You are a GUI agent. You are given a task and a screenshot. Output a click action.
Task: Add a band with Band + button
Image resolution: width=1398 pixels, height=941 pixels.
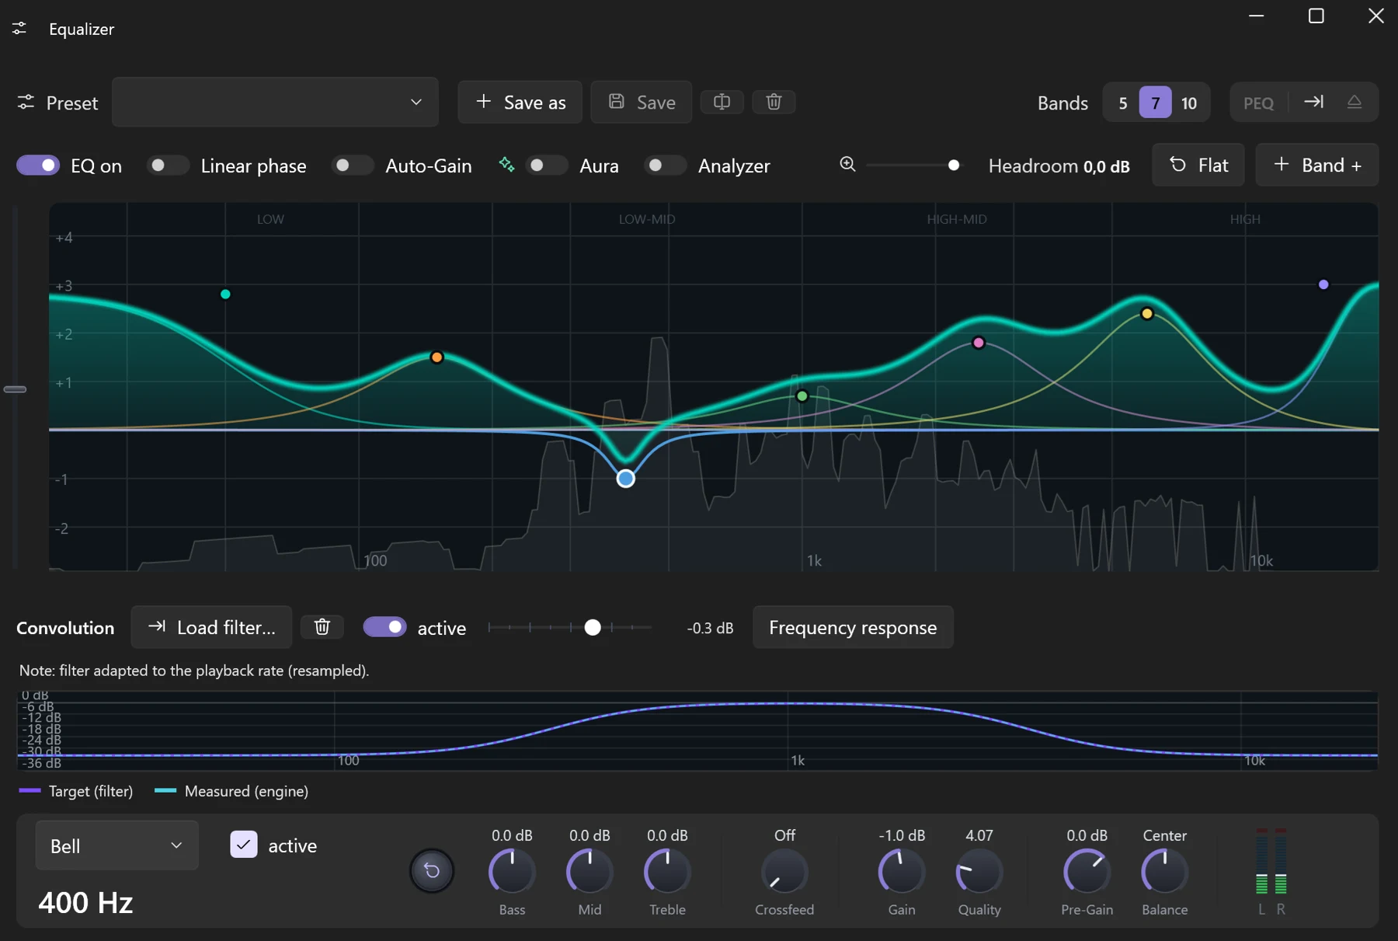click(x=1317, y=165)
